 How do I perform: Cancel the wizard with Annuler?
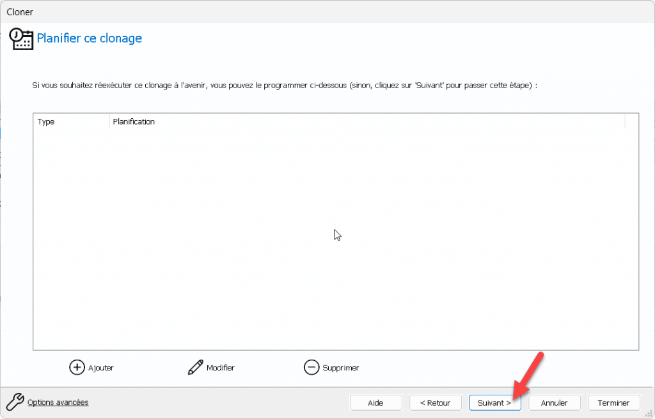click(554, 403)
